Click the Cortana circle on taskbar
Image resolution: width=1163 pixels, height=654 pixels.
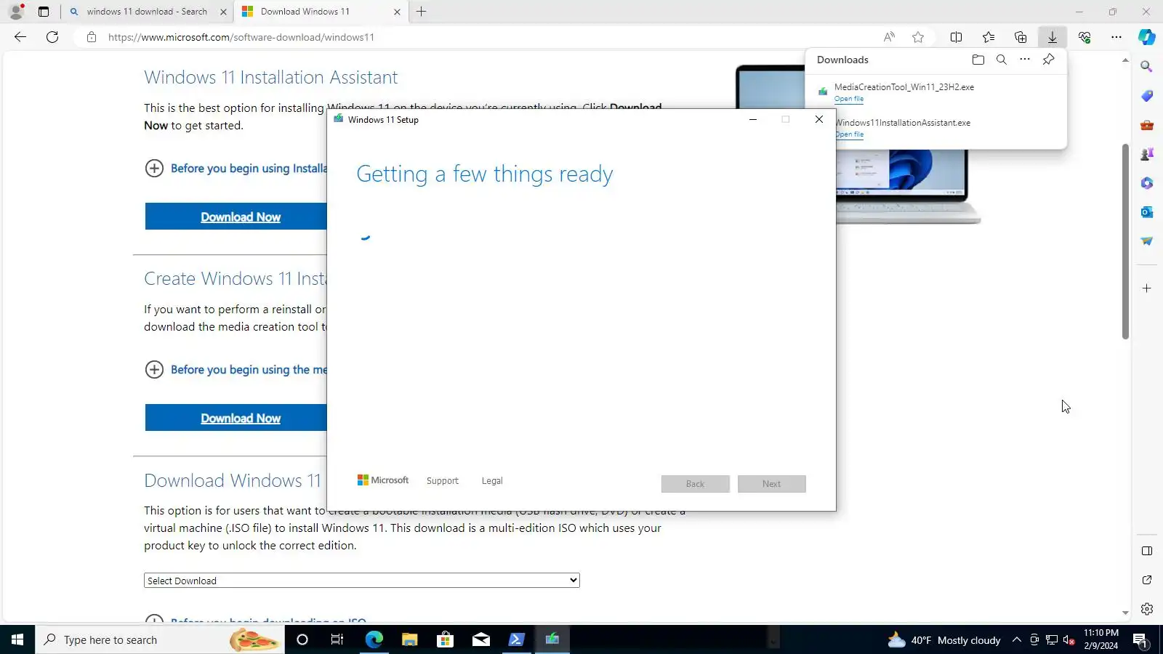tap(302, 639)
